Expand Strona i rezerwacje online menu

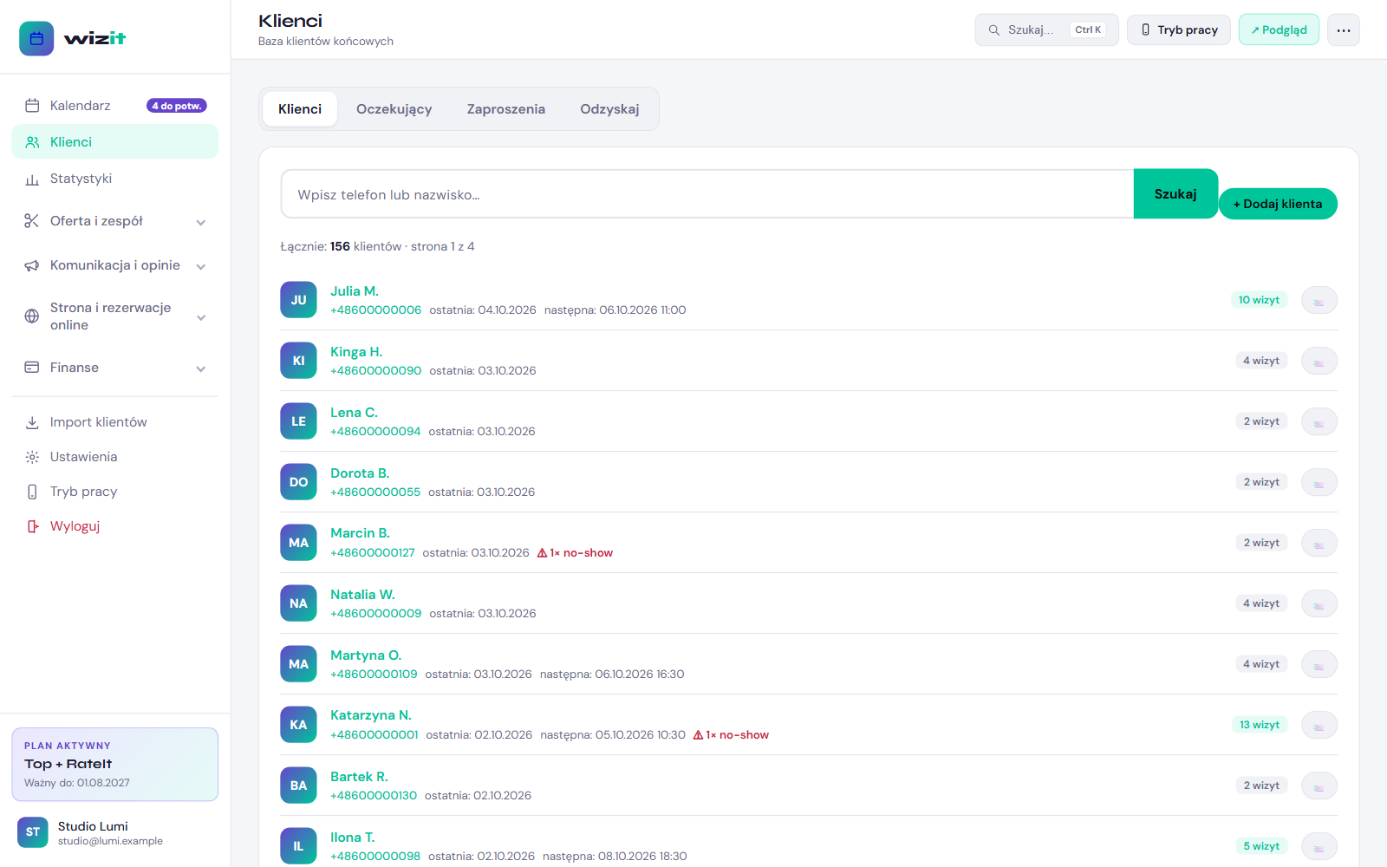(x=114, y=316)
